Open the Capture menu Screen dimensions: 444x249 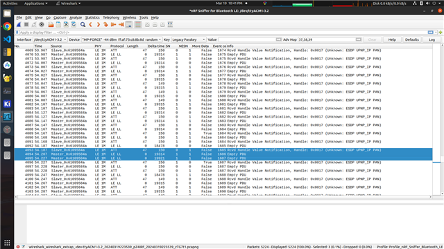[x=60, y=17]
